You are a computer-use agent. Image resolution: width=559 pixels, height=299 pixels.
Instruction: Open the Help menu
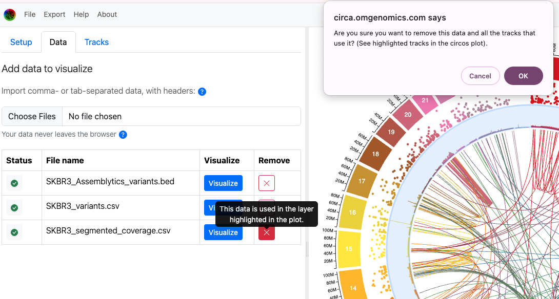click(81, 14)
